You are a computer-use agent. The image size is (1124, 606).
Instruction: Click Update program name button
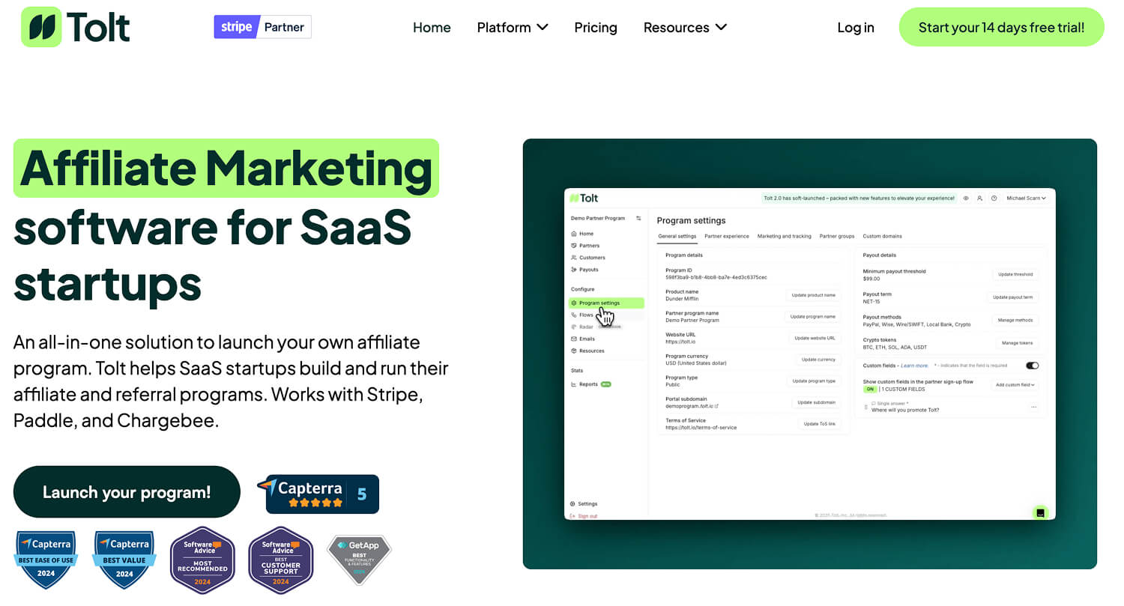[814, 317]
